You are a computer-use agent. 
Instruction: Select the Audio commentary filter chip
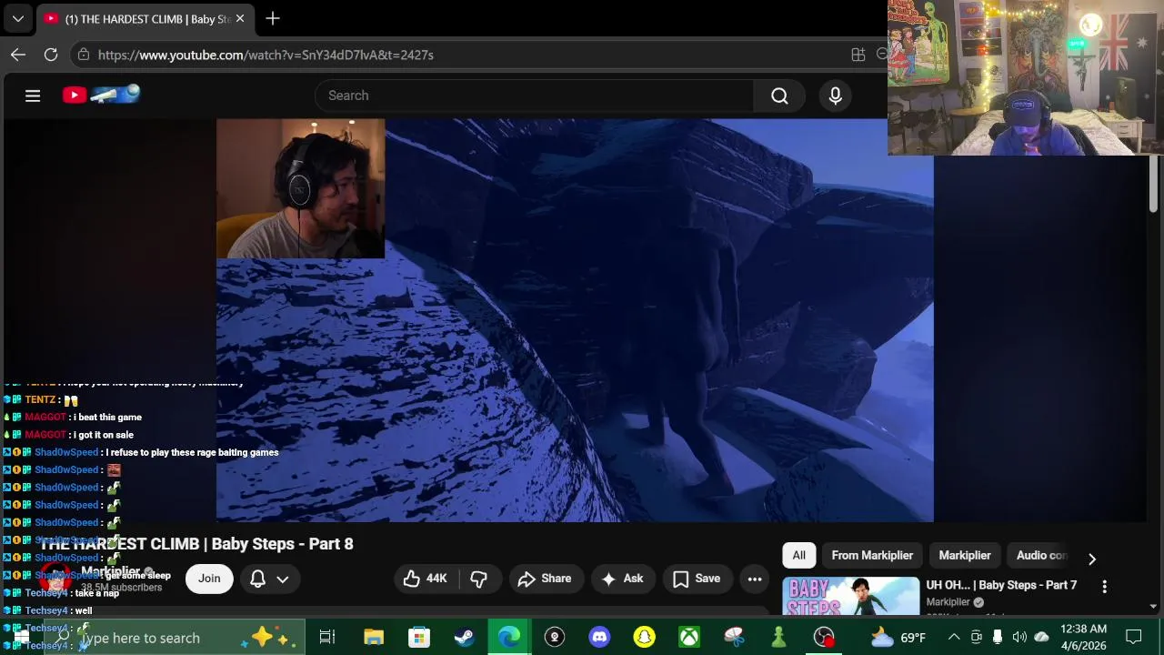[1041, 555]
